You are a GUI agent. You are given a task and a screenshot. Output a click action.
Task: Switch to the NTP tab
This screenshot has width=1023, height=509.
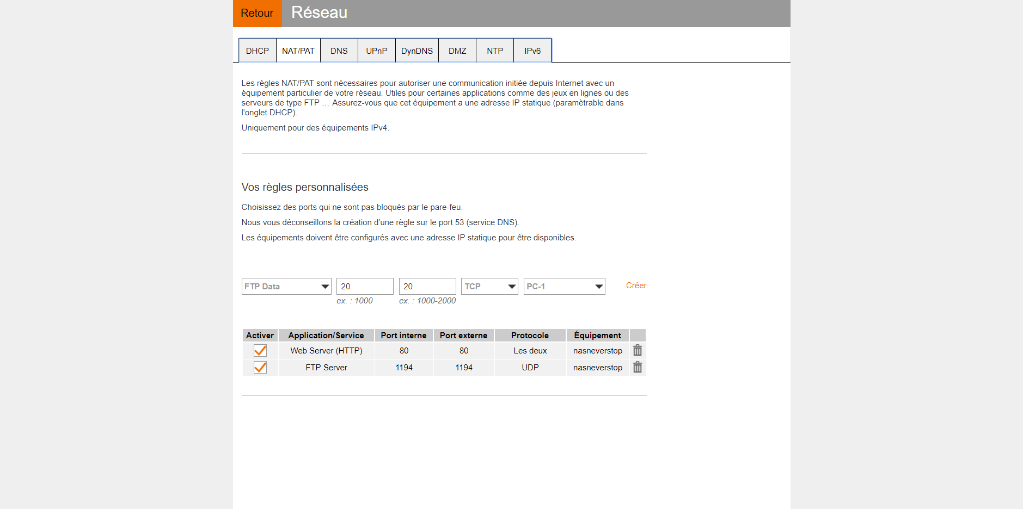(x=495, y=51)
